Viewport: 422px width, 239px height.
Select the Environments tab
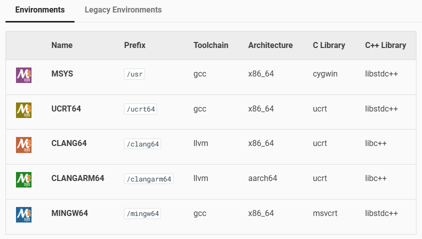pos(40,10)
